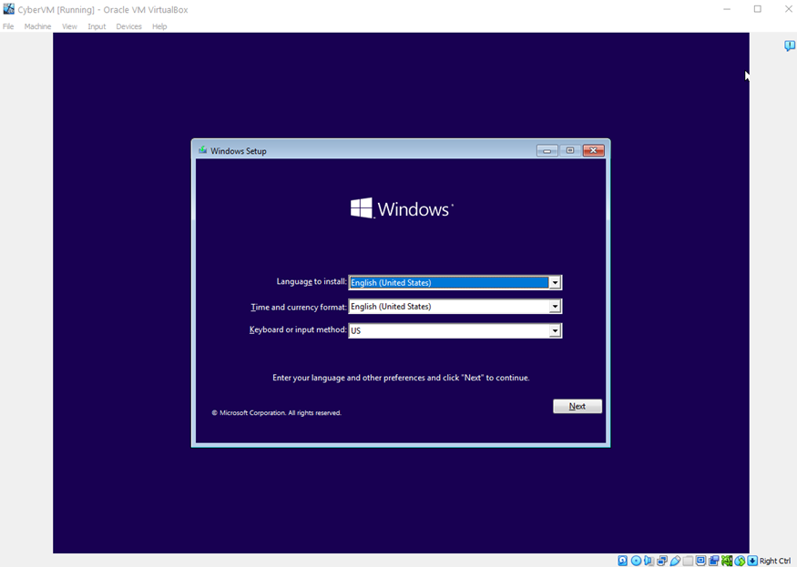Click the green CPU virtualization features icon
The image size is (797, 567).
pos(727,561)
